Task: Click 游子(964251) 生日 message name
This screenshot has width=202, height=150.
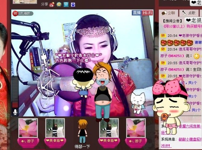Action: click(172, 70)
